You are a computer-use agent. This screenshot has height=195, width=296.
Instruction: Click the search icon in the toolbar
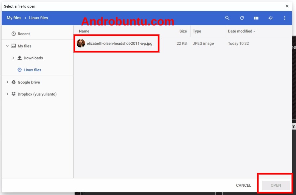click(227, 18)
